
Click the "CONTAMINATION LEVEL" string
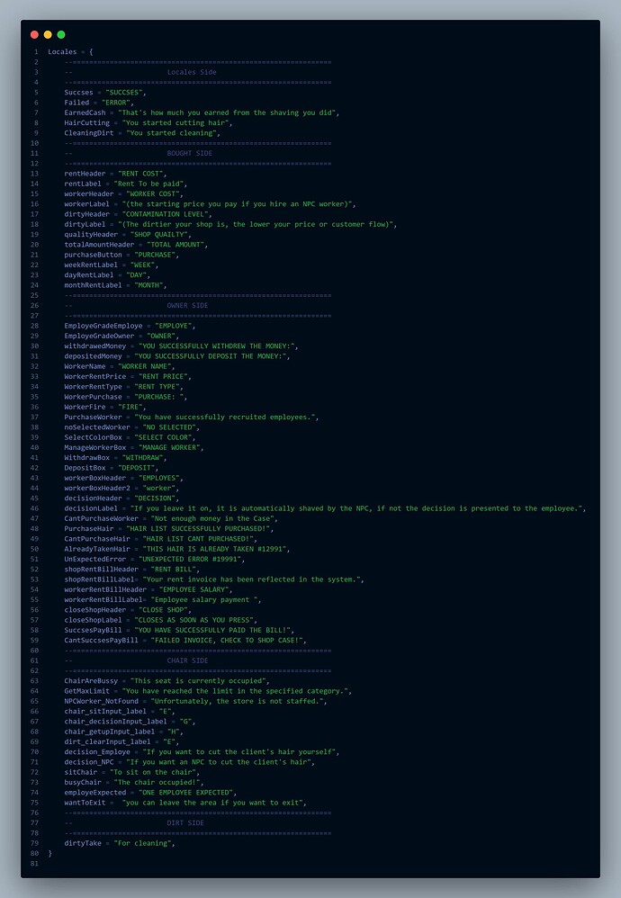pyautogui.click(x=166, y=214)
